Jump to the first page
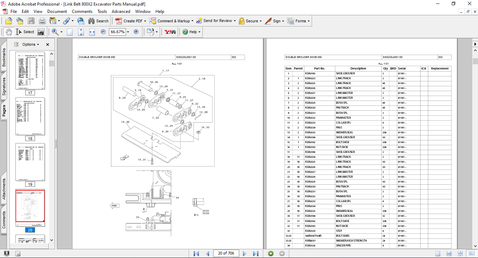478x258 pixels. 196,253
